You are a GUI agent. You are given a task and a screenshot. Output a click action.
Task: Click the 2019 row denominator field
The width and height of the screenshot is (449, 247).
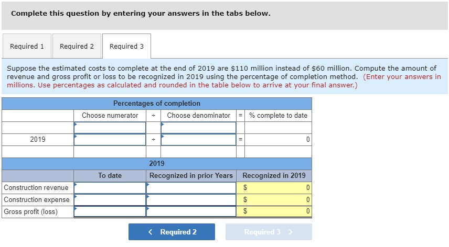(198, 140)
